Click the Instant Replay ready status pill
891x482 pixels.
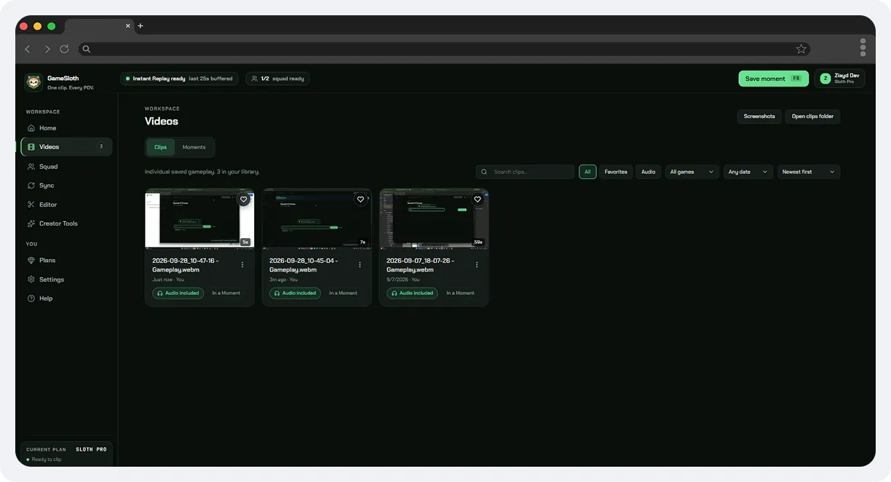(179, 79)
